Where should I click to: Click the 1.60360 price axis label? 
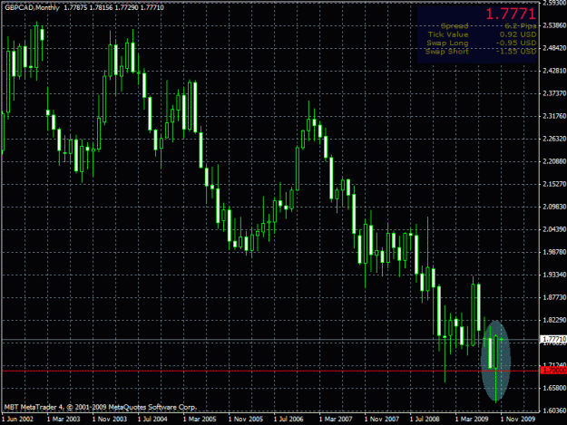554,411
